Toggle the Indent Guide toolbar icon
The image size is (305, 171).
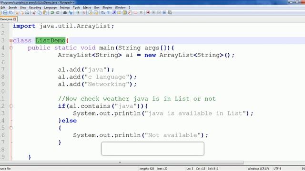point(114,13)
